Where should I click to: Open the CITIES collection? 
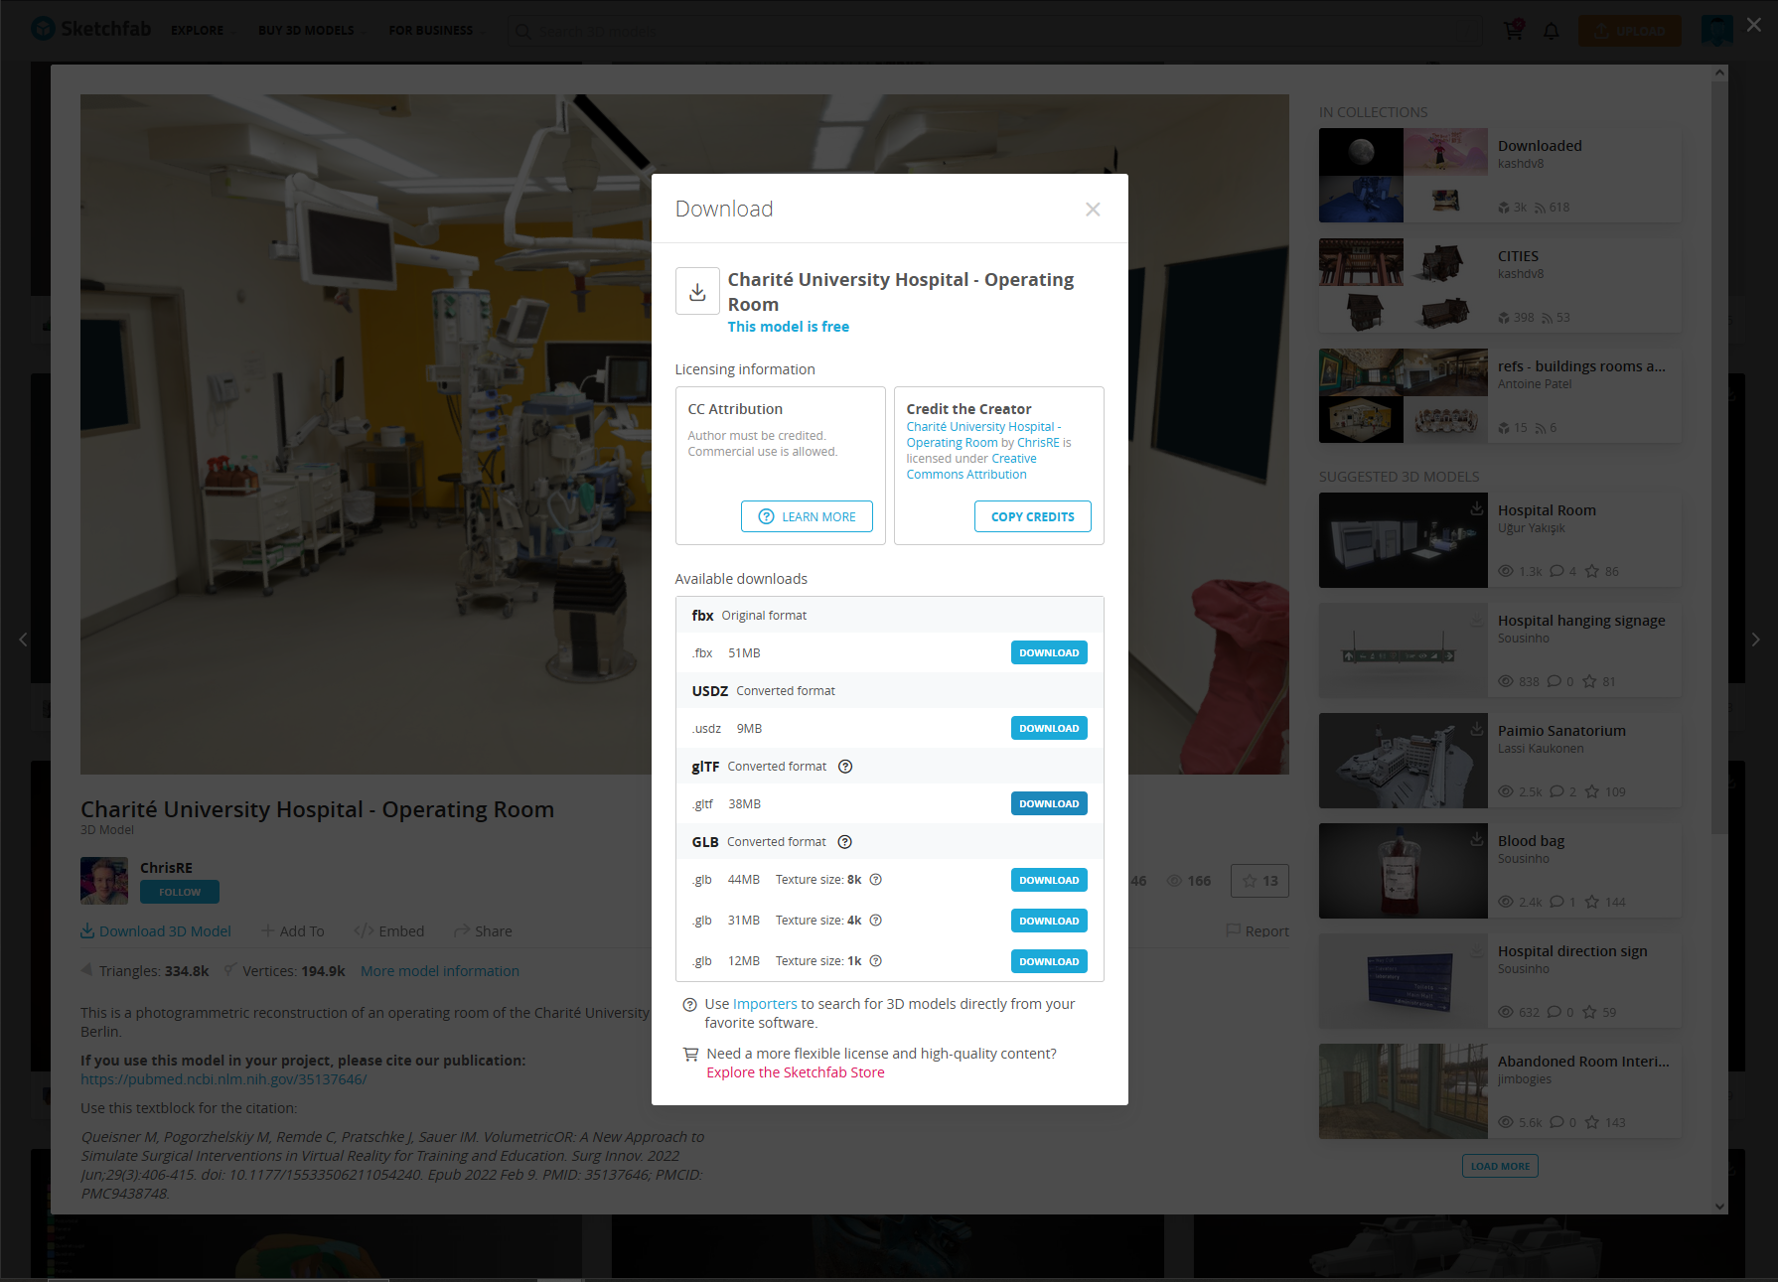tap(1500, 285)
